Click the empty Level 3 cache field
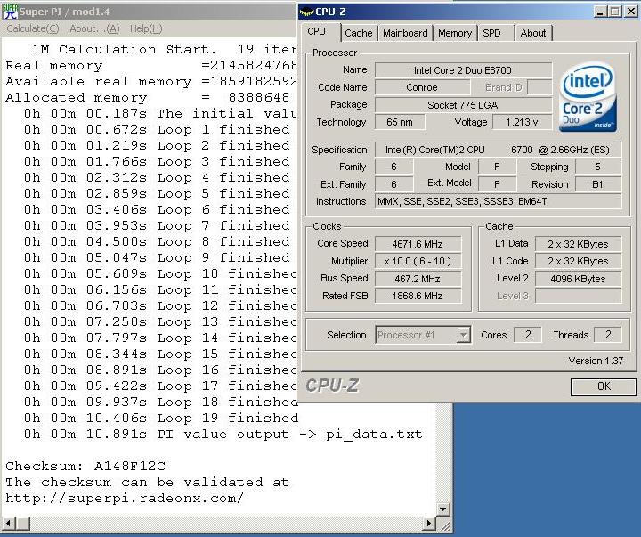The image size is (641, 537). 578,296
